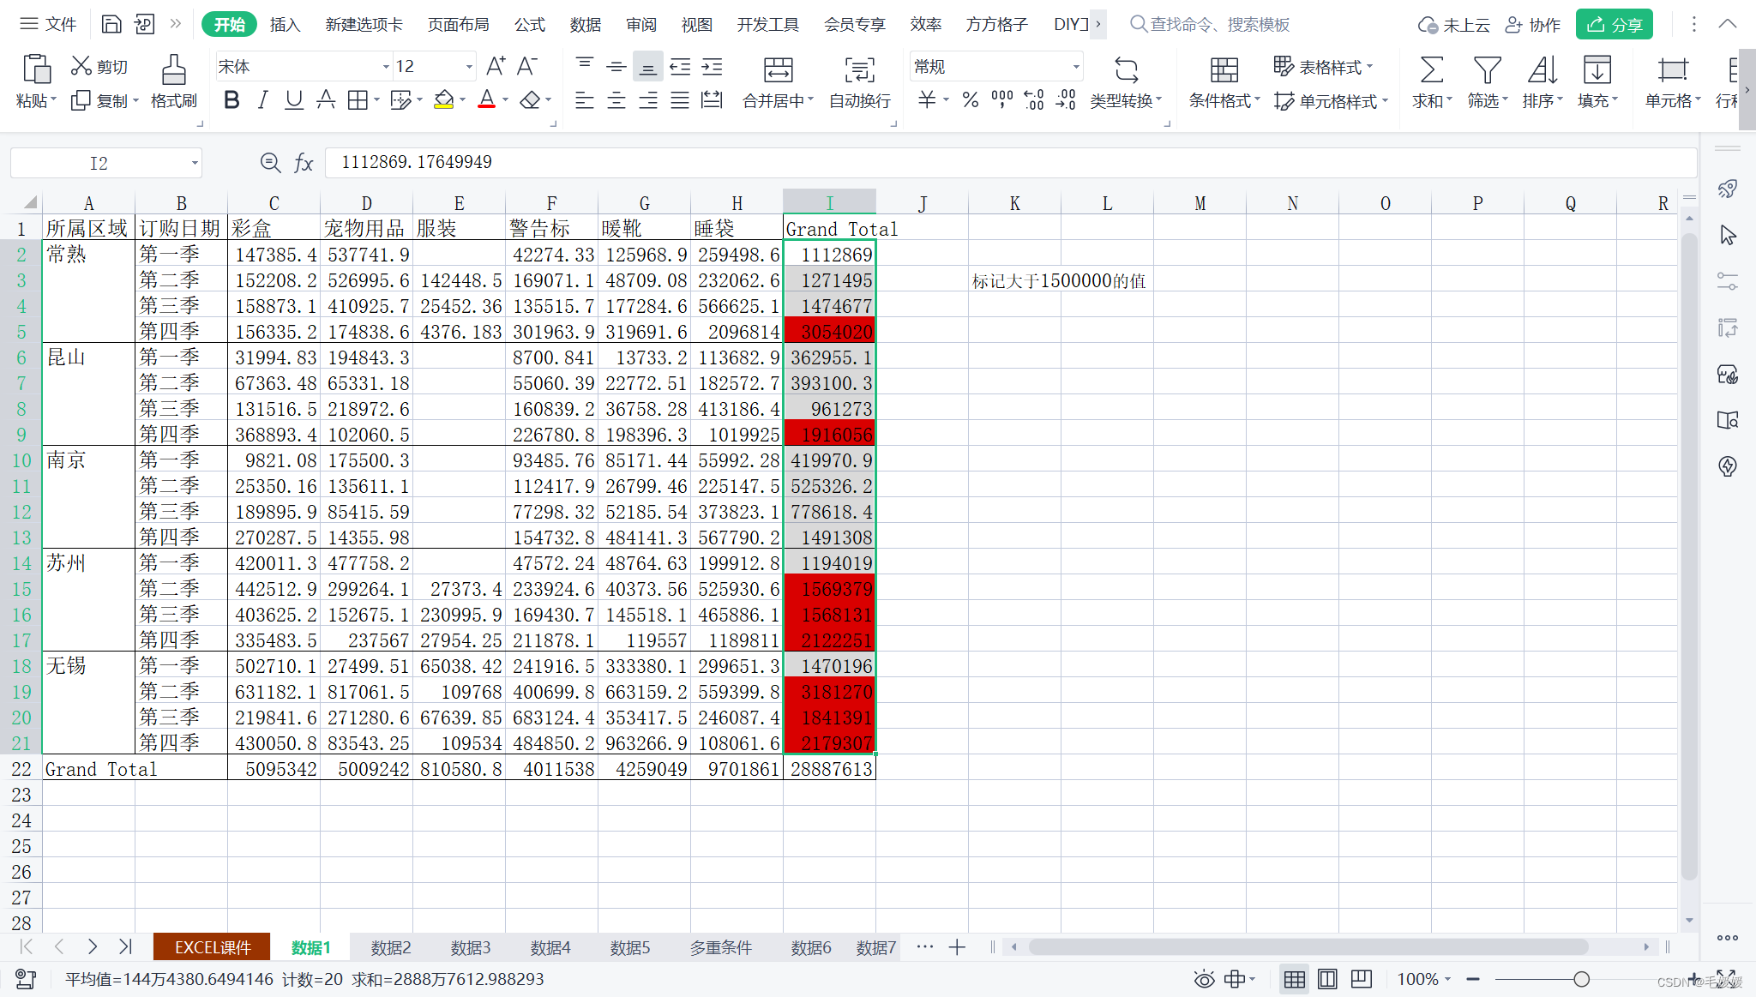
Task: Click the Format Painter (格式刷) icon
Action: [173, 70]
